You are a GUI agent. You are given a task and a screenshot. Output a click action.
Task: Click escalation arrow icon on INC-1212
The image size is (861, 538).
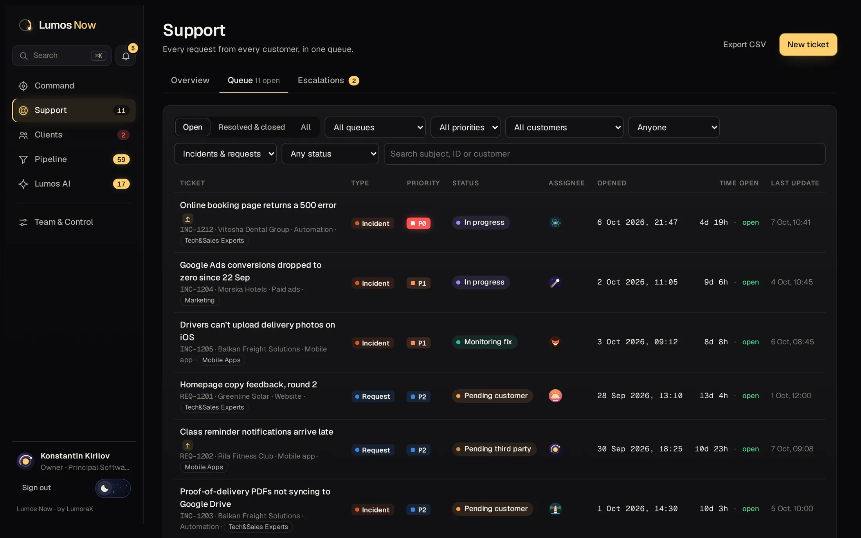187,219
